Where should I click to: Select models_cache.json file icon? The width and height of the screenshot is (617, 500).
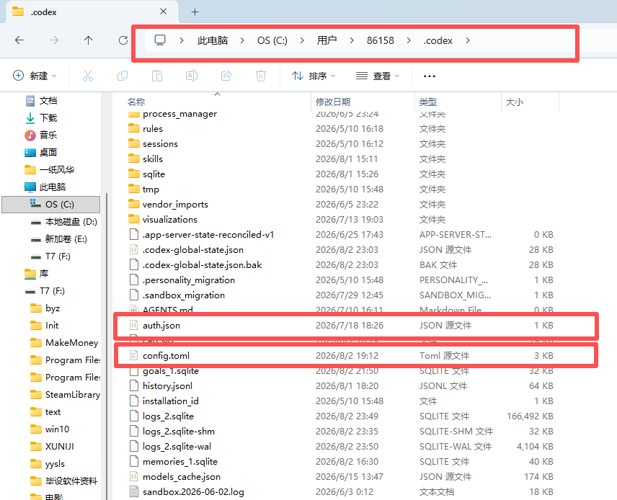pos(134,476)
